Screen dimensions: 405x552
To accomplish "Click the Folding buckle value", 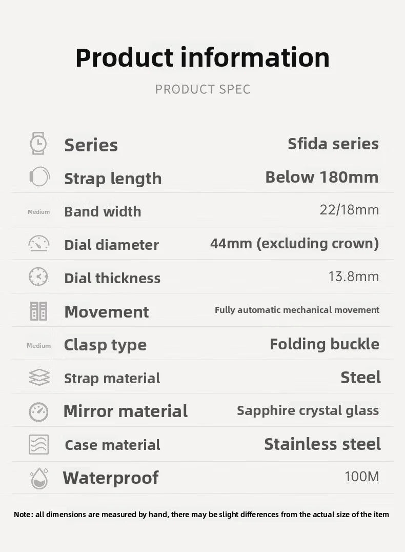I will pos(325,344).
